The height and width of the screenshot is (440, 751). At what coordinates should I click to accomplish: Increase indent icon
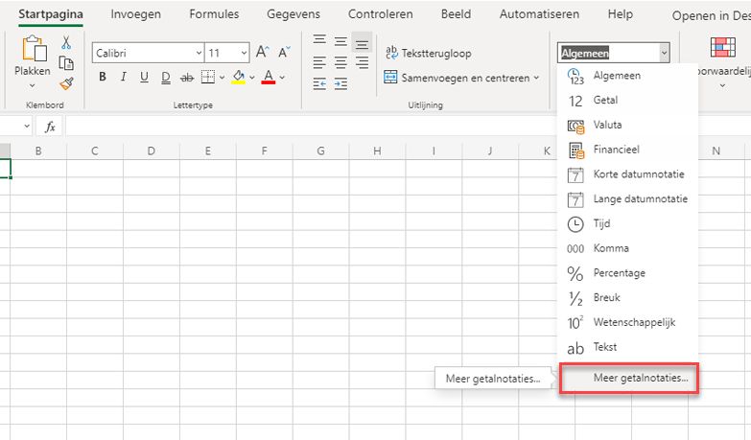340,83
